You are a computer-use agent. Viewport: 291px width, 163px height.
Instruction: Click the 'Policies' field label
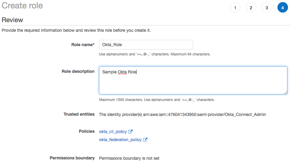87,131
